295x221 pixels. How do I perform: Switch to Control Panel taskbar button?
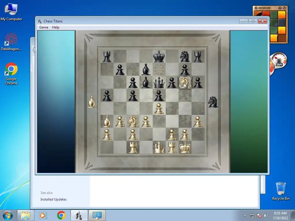[x=97, y=215]
